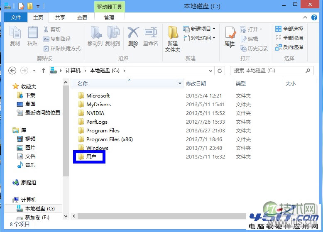Collapse the ribbon with the chevron
Image resolution: width=323 pixels, height=232 pixels.
pyautogui.click(x=305, y=17)
